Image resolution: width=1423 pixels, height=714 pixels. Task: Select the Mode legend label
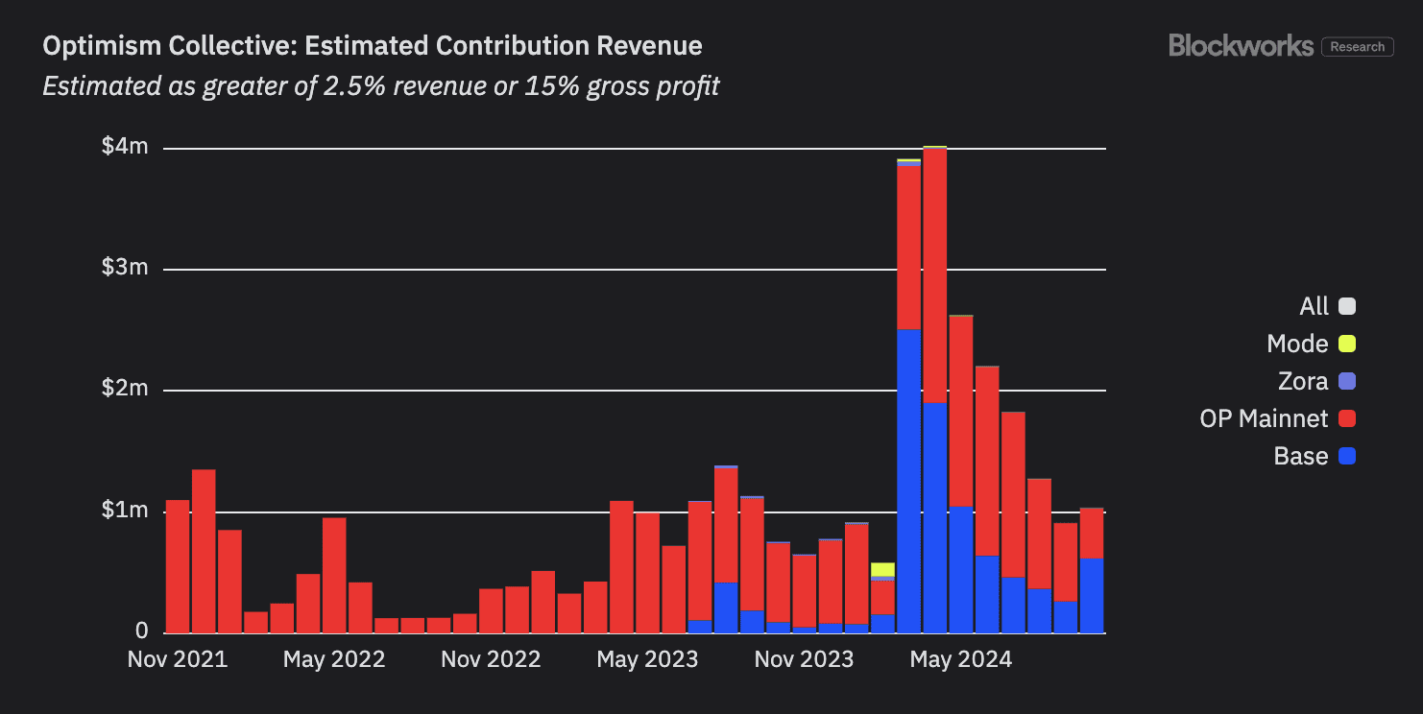1297,345
